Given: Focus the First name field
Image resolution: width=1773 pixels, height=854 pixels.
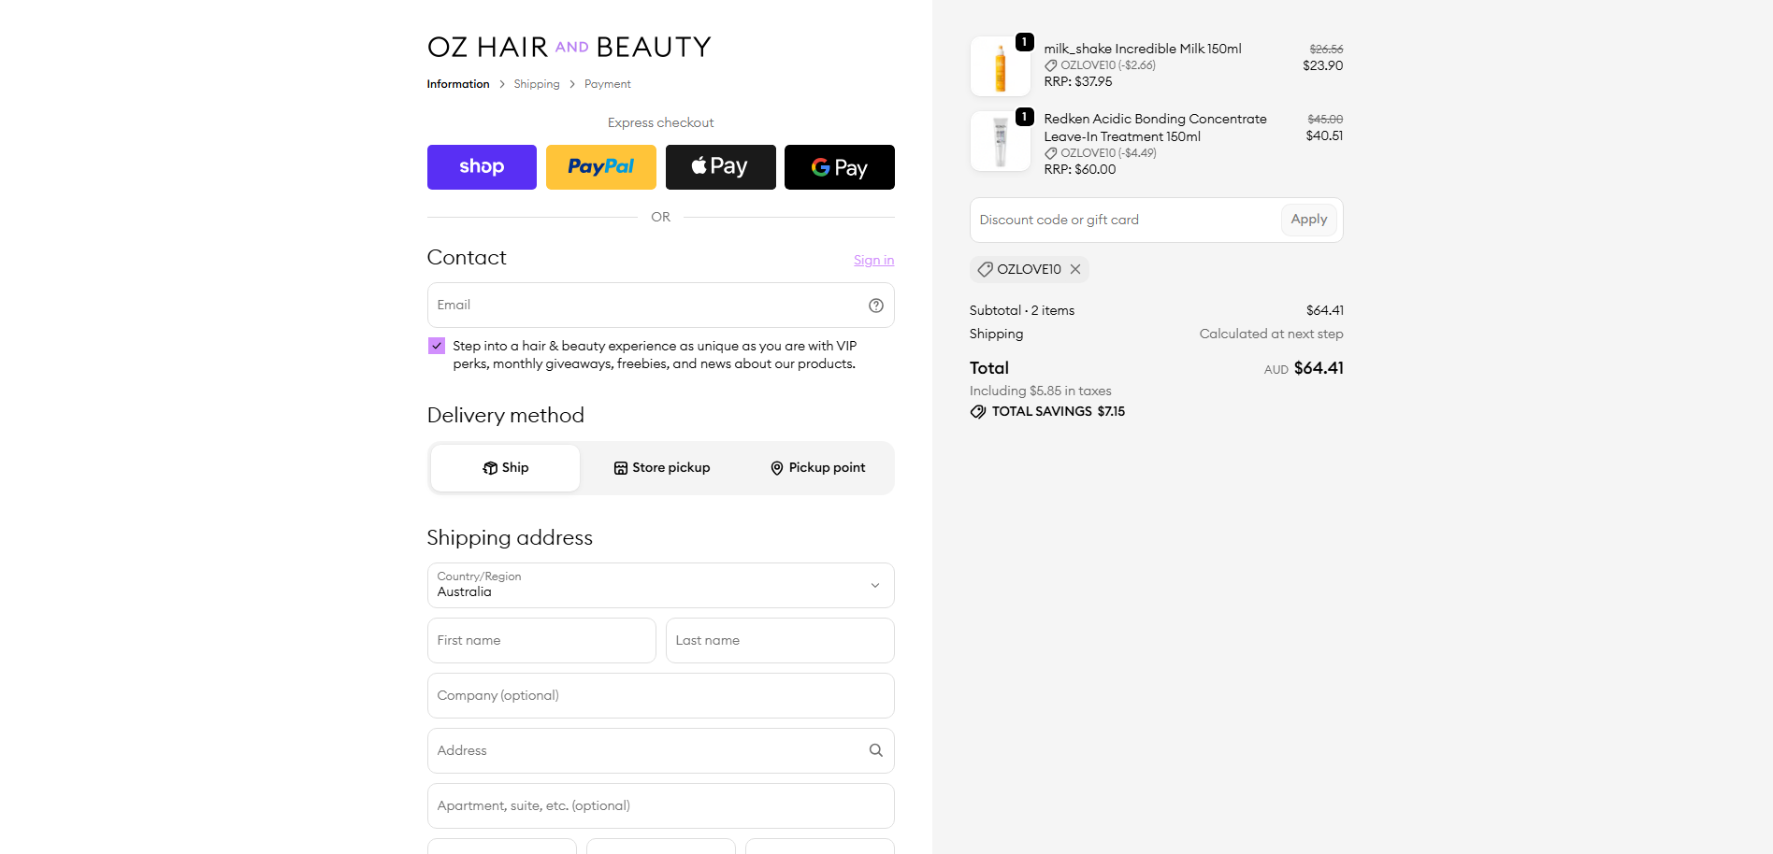Looking at the screenshot, I should point(541,641).
